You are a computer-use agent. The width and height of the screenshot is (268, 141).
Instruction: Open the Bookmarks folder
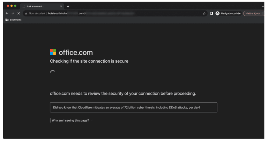click(x=13, y=20)
